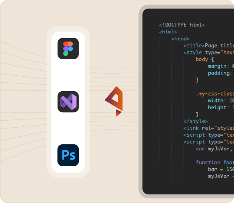
Task: Click the padding property line
Action: tap(220, 73)
